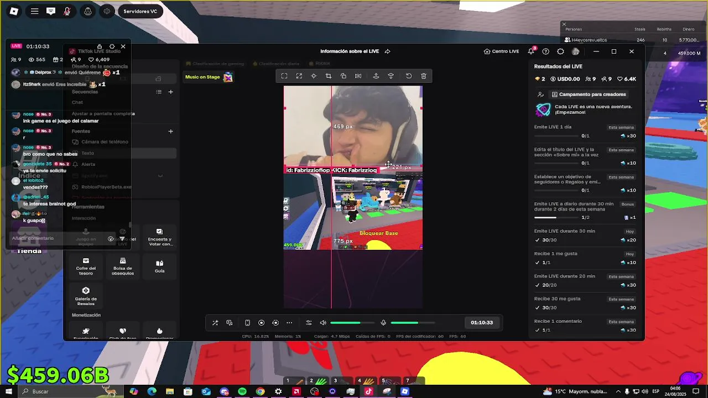Open the Guía tool
Image resolution: width=708 pixels, height=398 pixels.
pyautogui.click(x=159, y=266)
